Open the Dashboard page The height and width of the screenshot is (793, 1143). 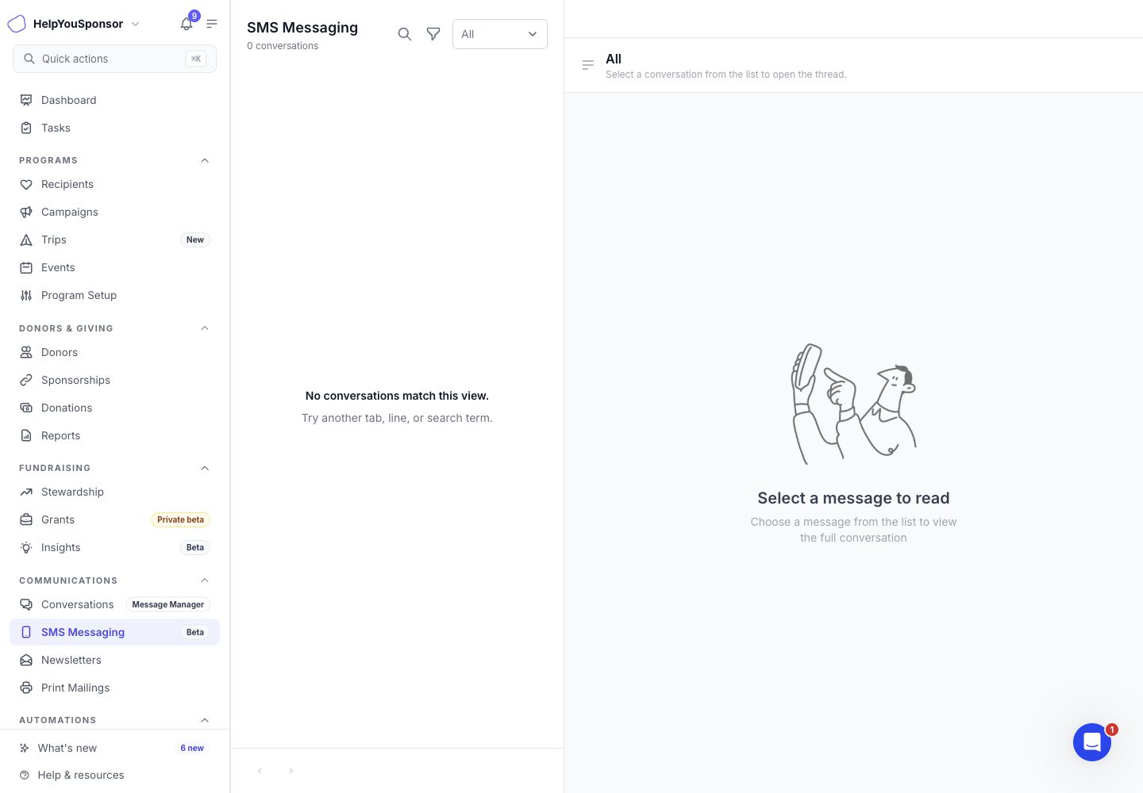pos(114,100)
